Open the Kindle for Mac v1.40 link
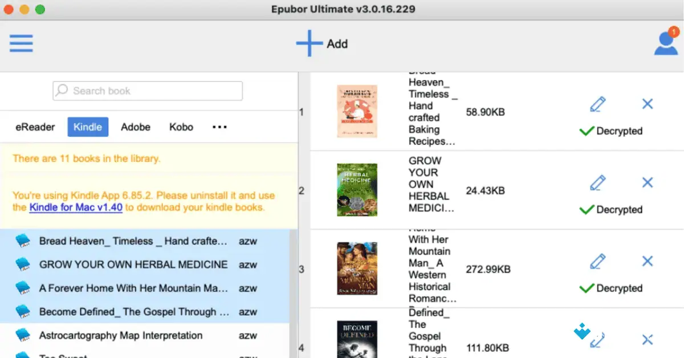684x358 pixels. tap(76, 208)
